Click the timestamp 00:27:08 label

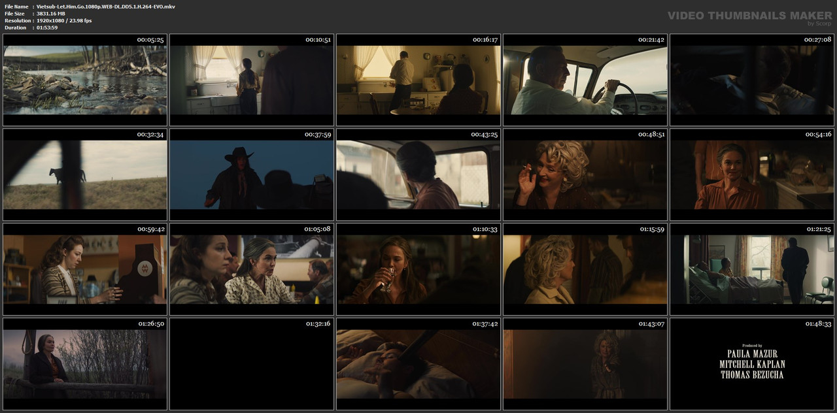tap(817, 40)
